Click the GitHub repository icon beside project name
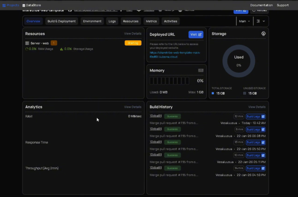 point(69,10)
